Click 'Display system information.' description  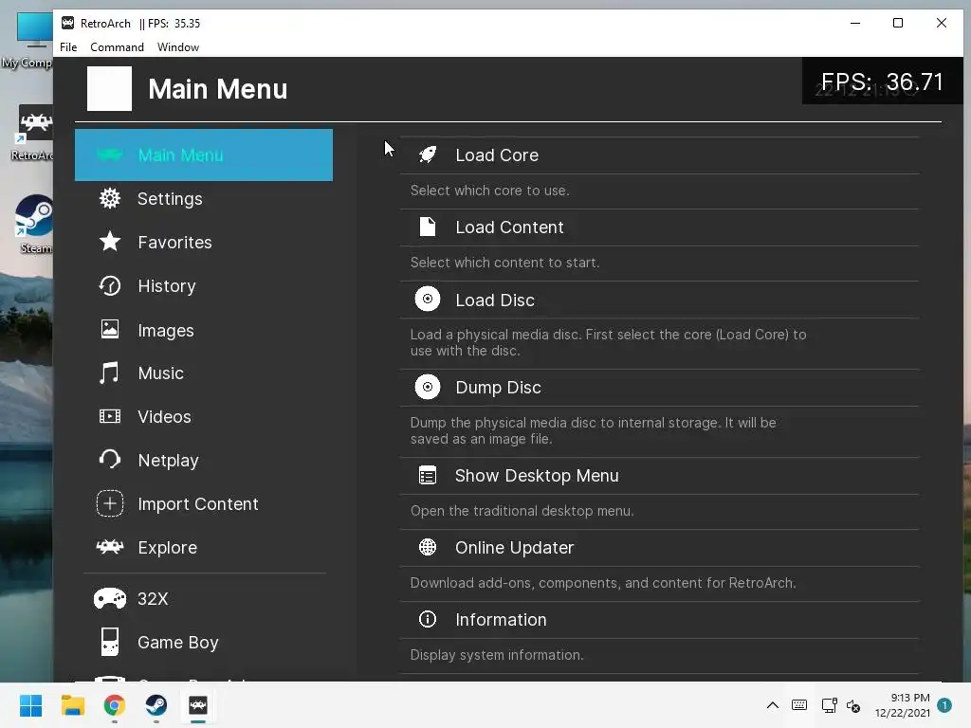497,655
